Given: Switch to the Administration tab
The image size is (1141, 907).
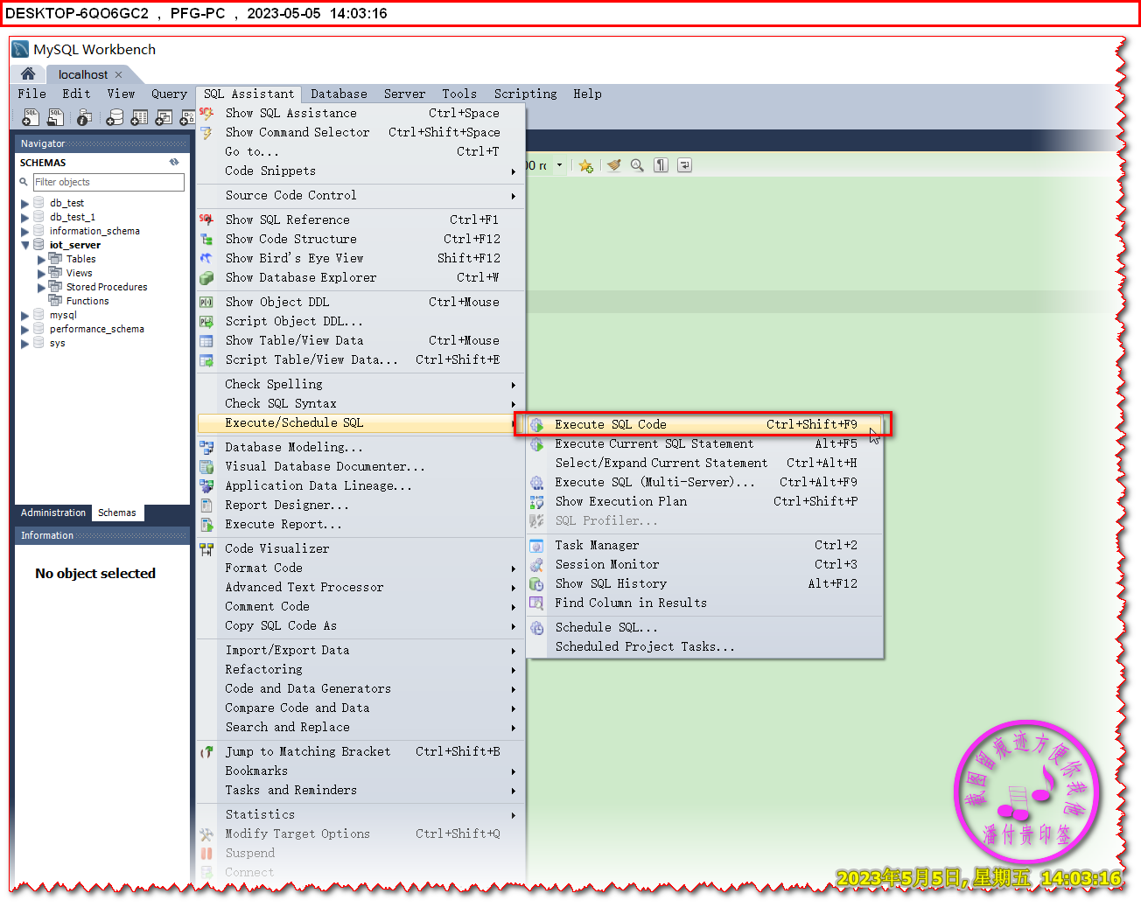Looking at the screenshot, I should 53,513.
